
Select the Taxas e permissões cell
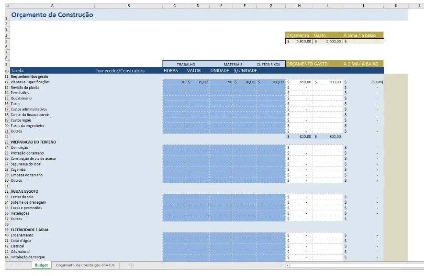click(x=26, y=208)
